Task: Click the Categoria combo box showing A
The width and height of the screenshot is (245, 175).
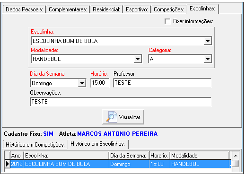Action: (180, 59)
